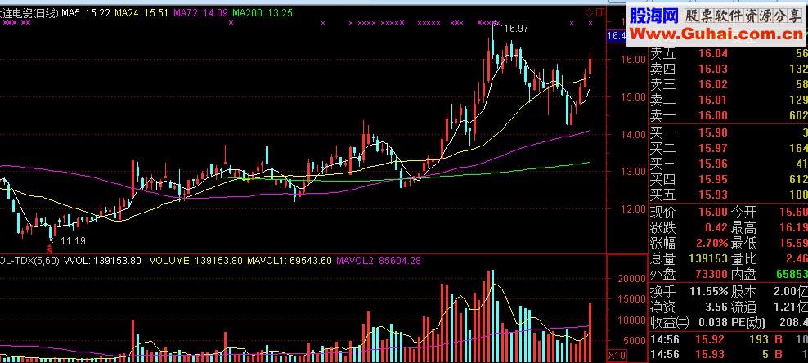The image size is (808, 363).
Task: Click the 13.00 label on price axis
Action: 633,172
